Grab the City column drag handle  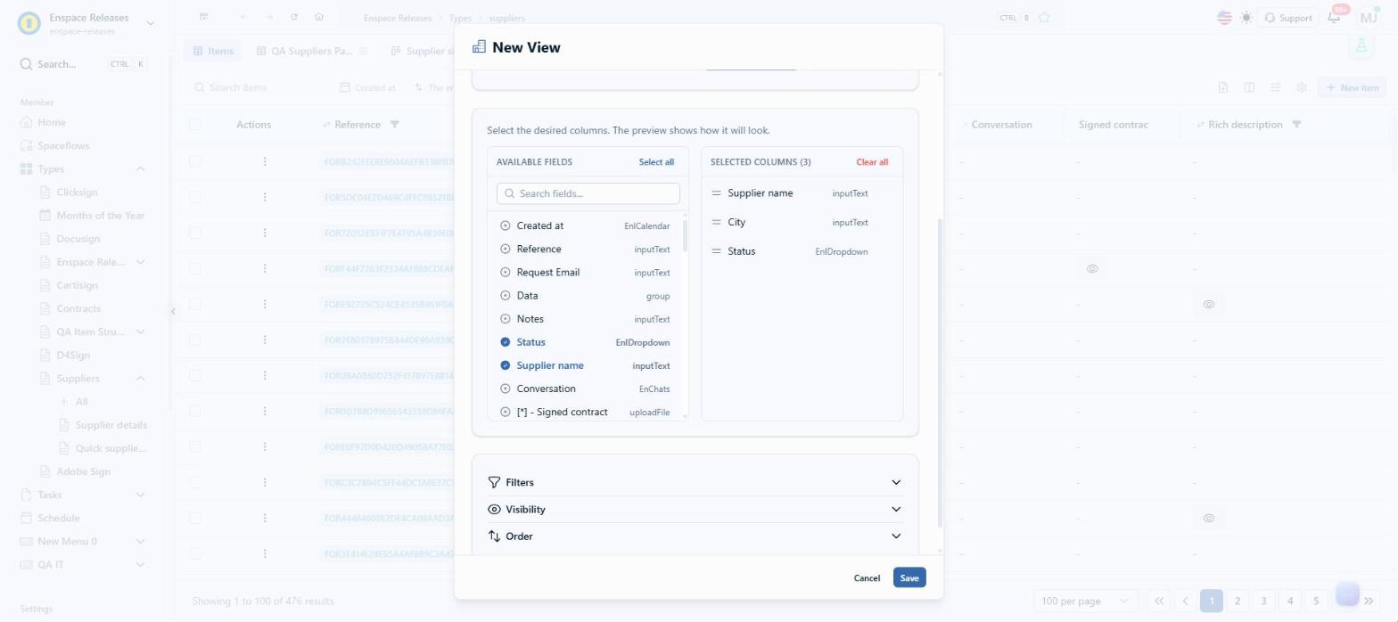(x=716, y=223)
